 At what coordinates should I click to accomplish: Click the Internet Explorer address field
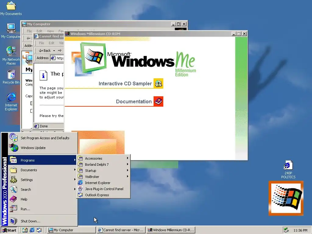click(58, 58)
